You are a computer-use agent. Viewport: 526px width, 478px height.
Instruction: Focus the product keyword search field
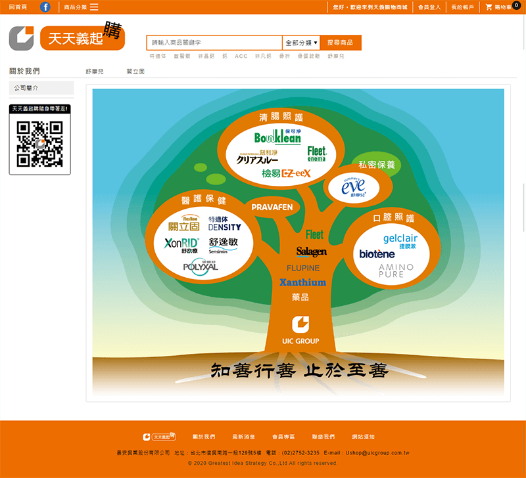coord(214,43)
